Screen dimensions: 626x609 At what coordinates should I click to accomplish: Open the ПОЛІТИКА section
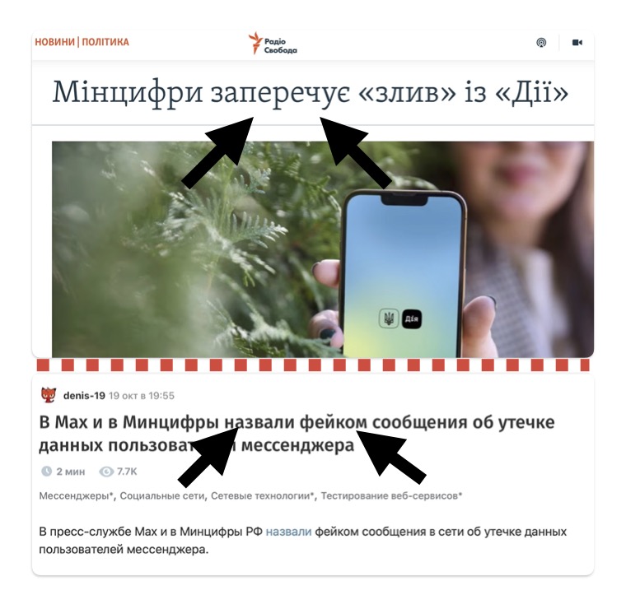pyautogui.click(x=105, y=42)
